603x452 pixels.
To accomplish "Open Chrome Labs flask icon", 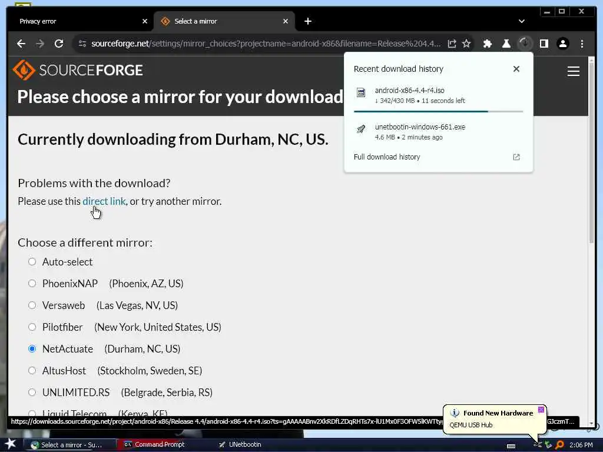I will pos(506,44).
